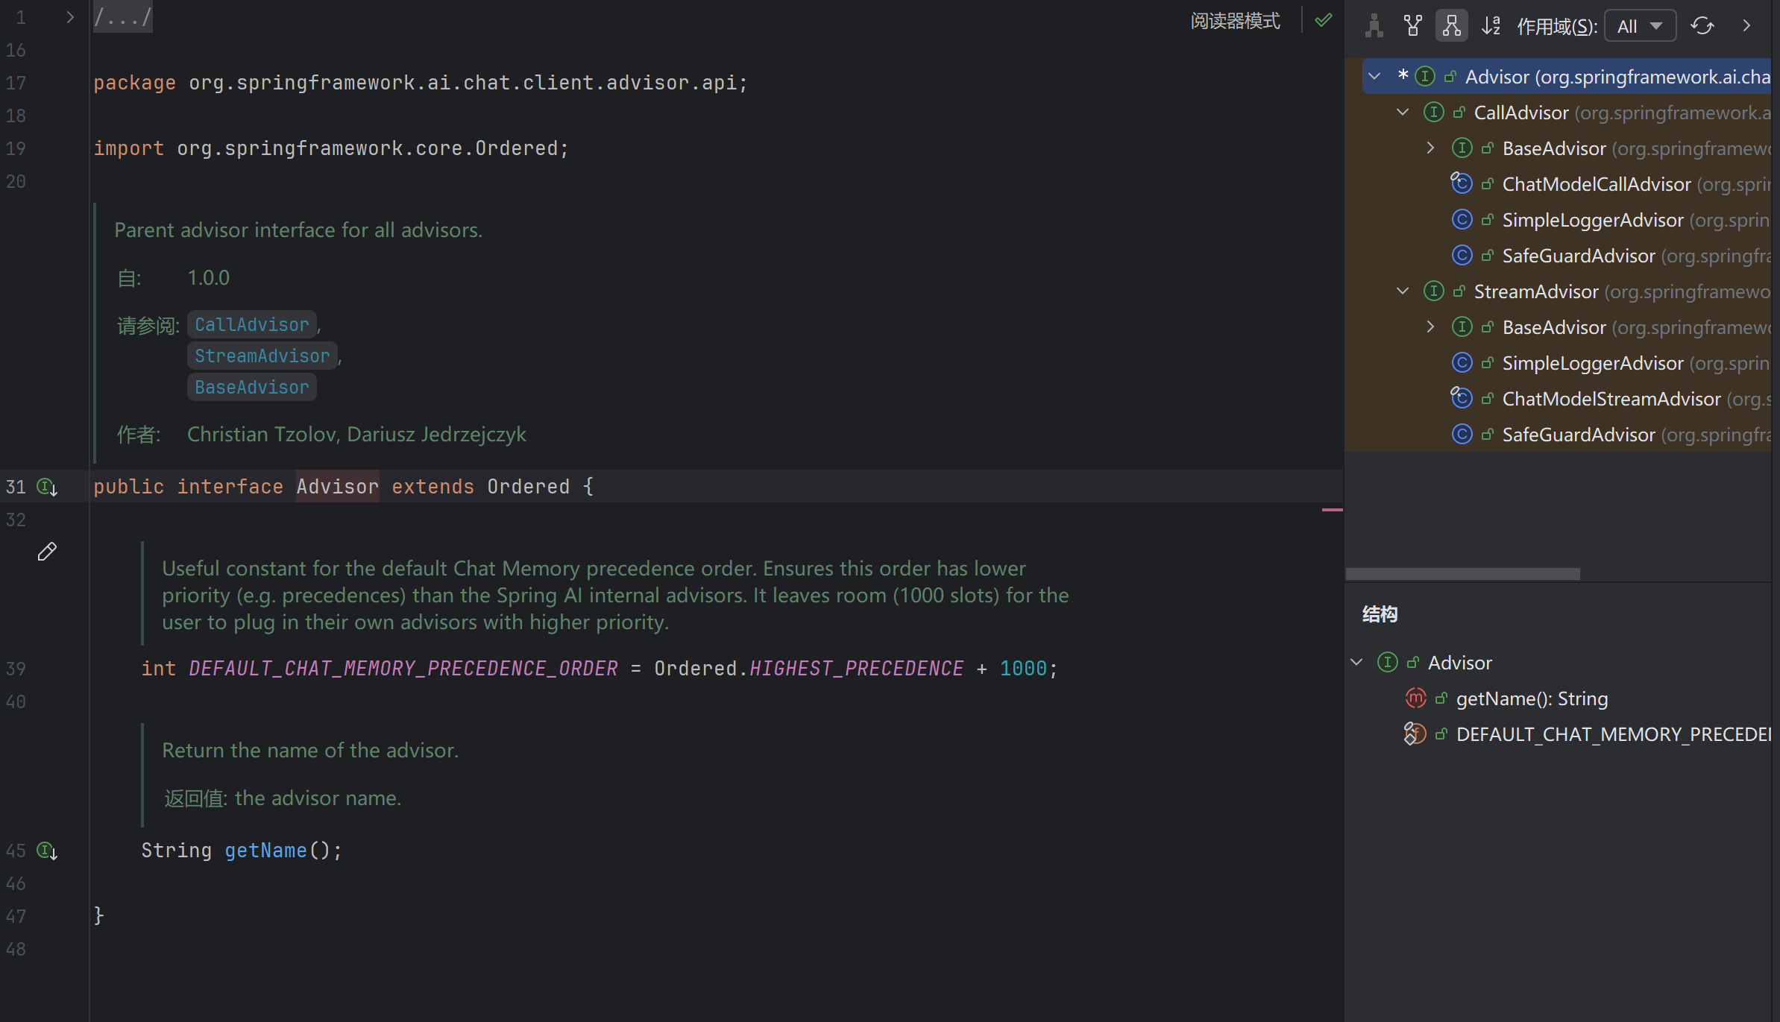1780x1022 pixels.
Task: Toggle the subtypes hierarchy view icon
Action: pyautogui.click(x=1451, y=26)
